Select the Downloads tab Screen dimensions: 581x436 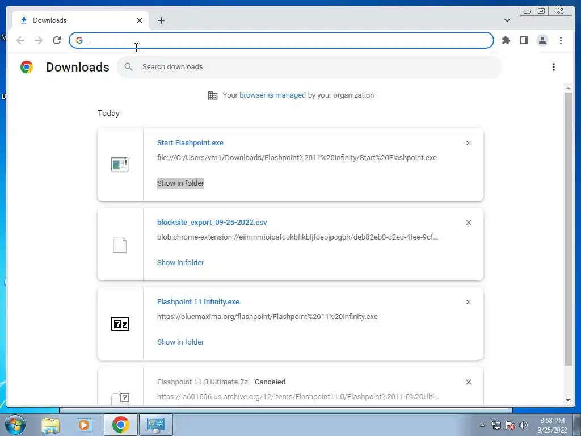tap(81, 20)
